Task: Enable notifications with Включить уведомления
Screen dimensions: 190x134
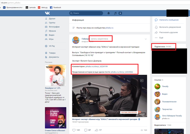Action: point(169,27)
